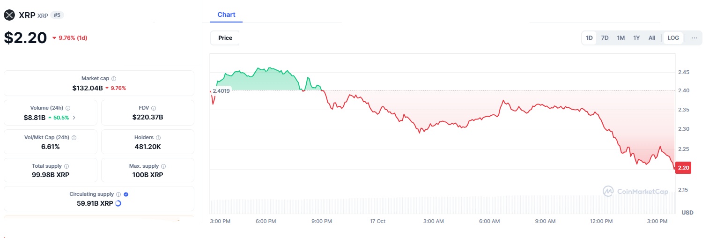
Task: Click the #5 rank badge
Action: (57, 15)
